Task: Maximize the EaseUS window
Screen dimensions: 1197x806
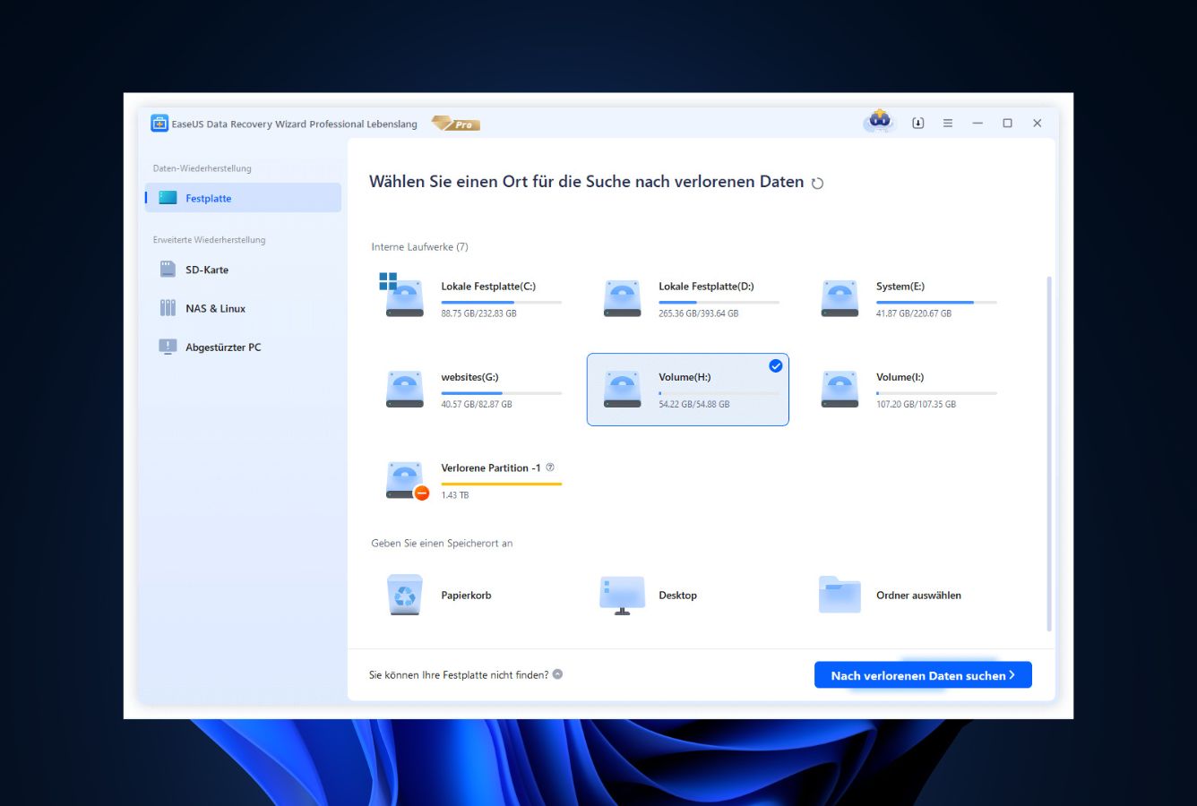Action: point(1007,124)
